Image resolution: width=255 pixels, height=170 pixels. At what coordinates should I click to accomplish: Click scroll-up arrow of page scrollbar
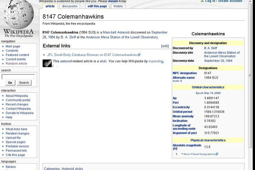point(250,1)
